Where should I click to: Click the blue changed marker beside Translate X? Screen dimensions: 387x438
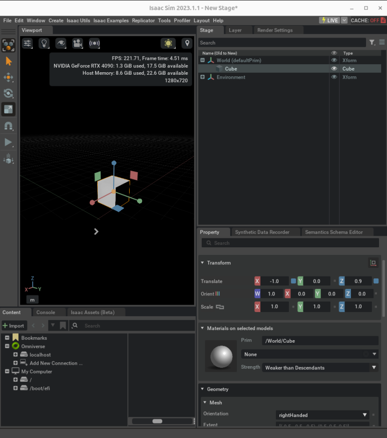click(x=293, y=281)
